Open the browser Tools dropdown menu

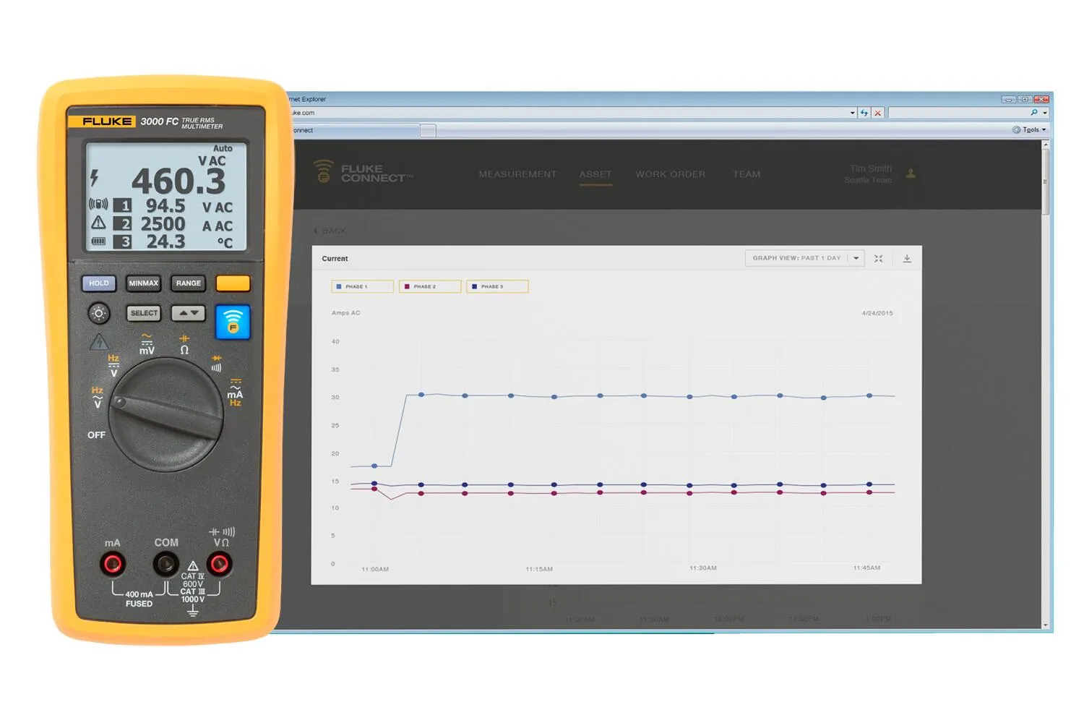coord(1030,129)
